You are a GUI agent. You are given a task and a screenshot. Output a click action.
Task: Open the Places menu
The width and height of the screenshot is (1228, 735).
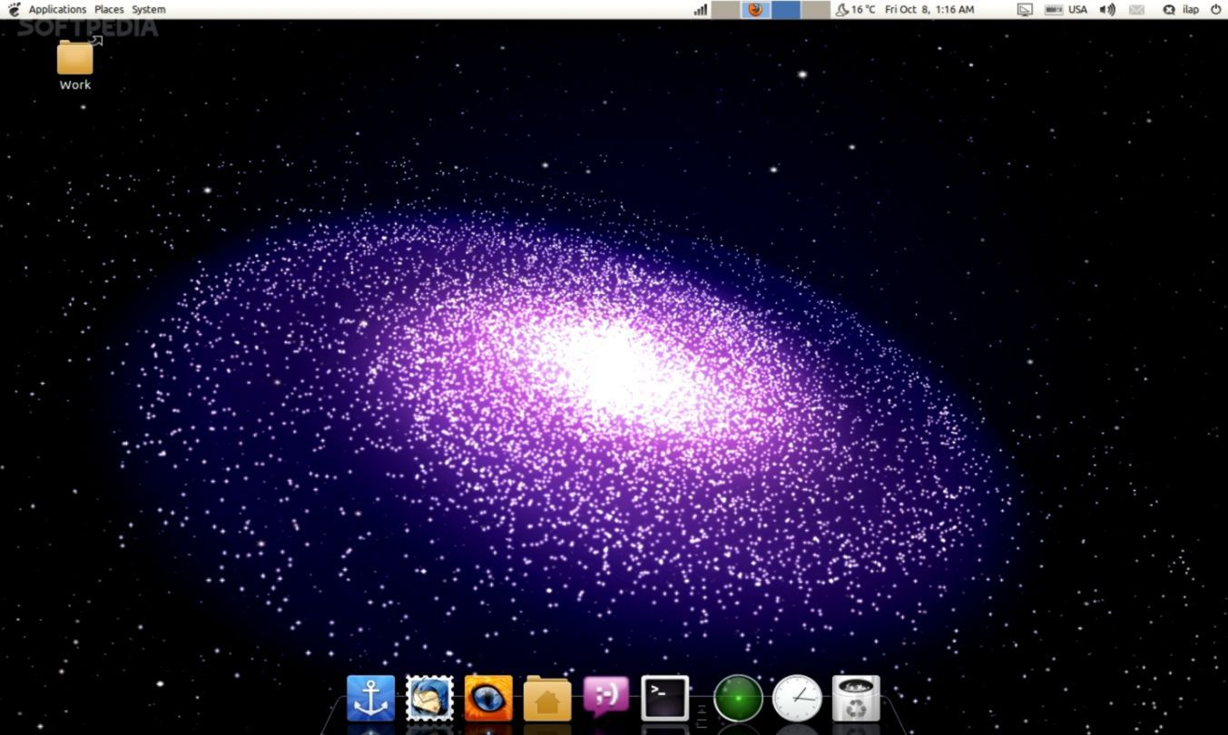[x=109, y=9]
